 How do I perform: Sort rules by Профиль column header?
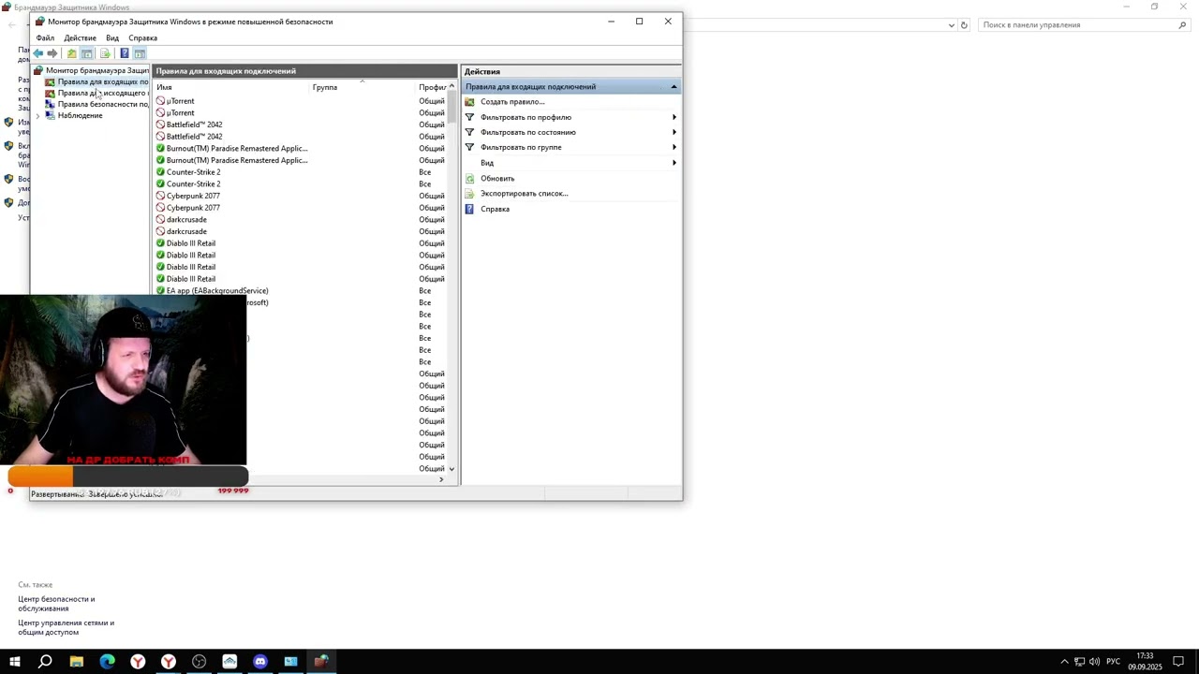[x=432, y=87]
